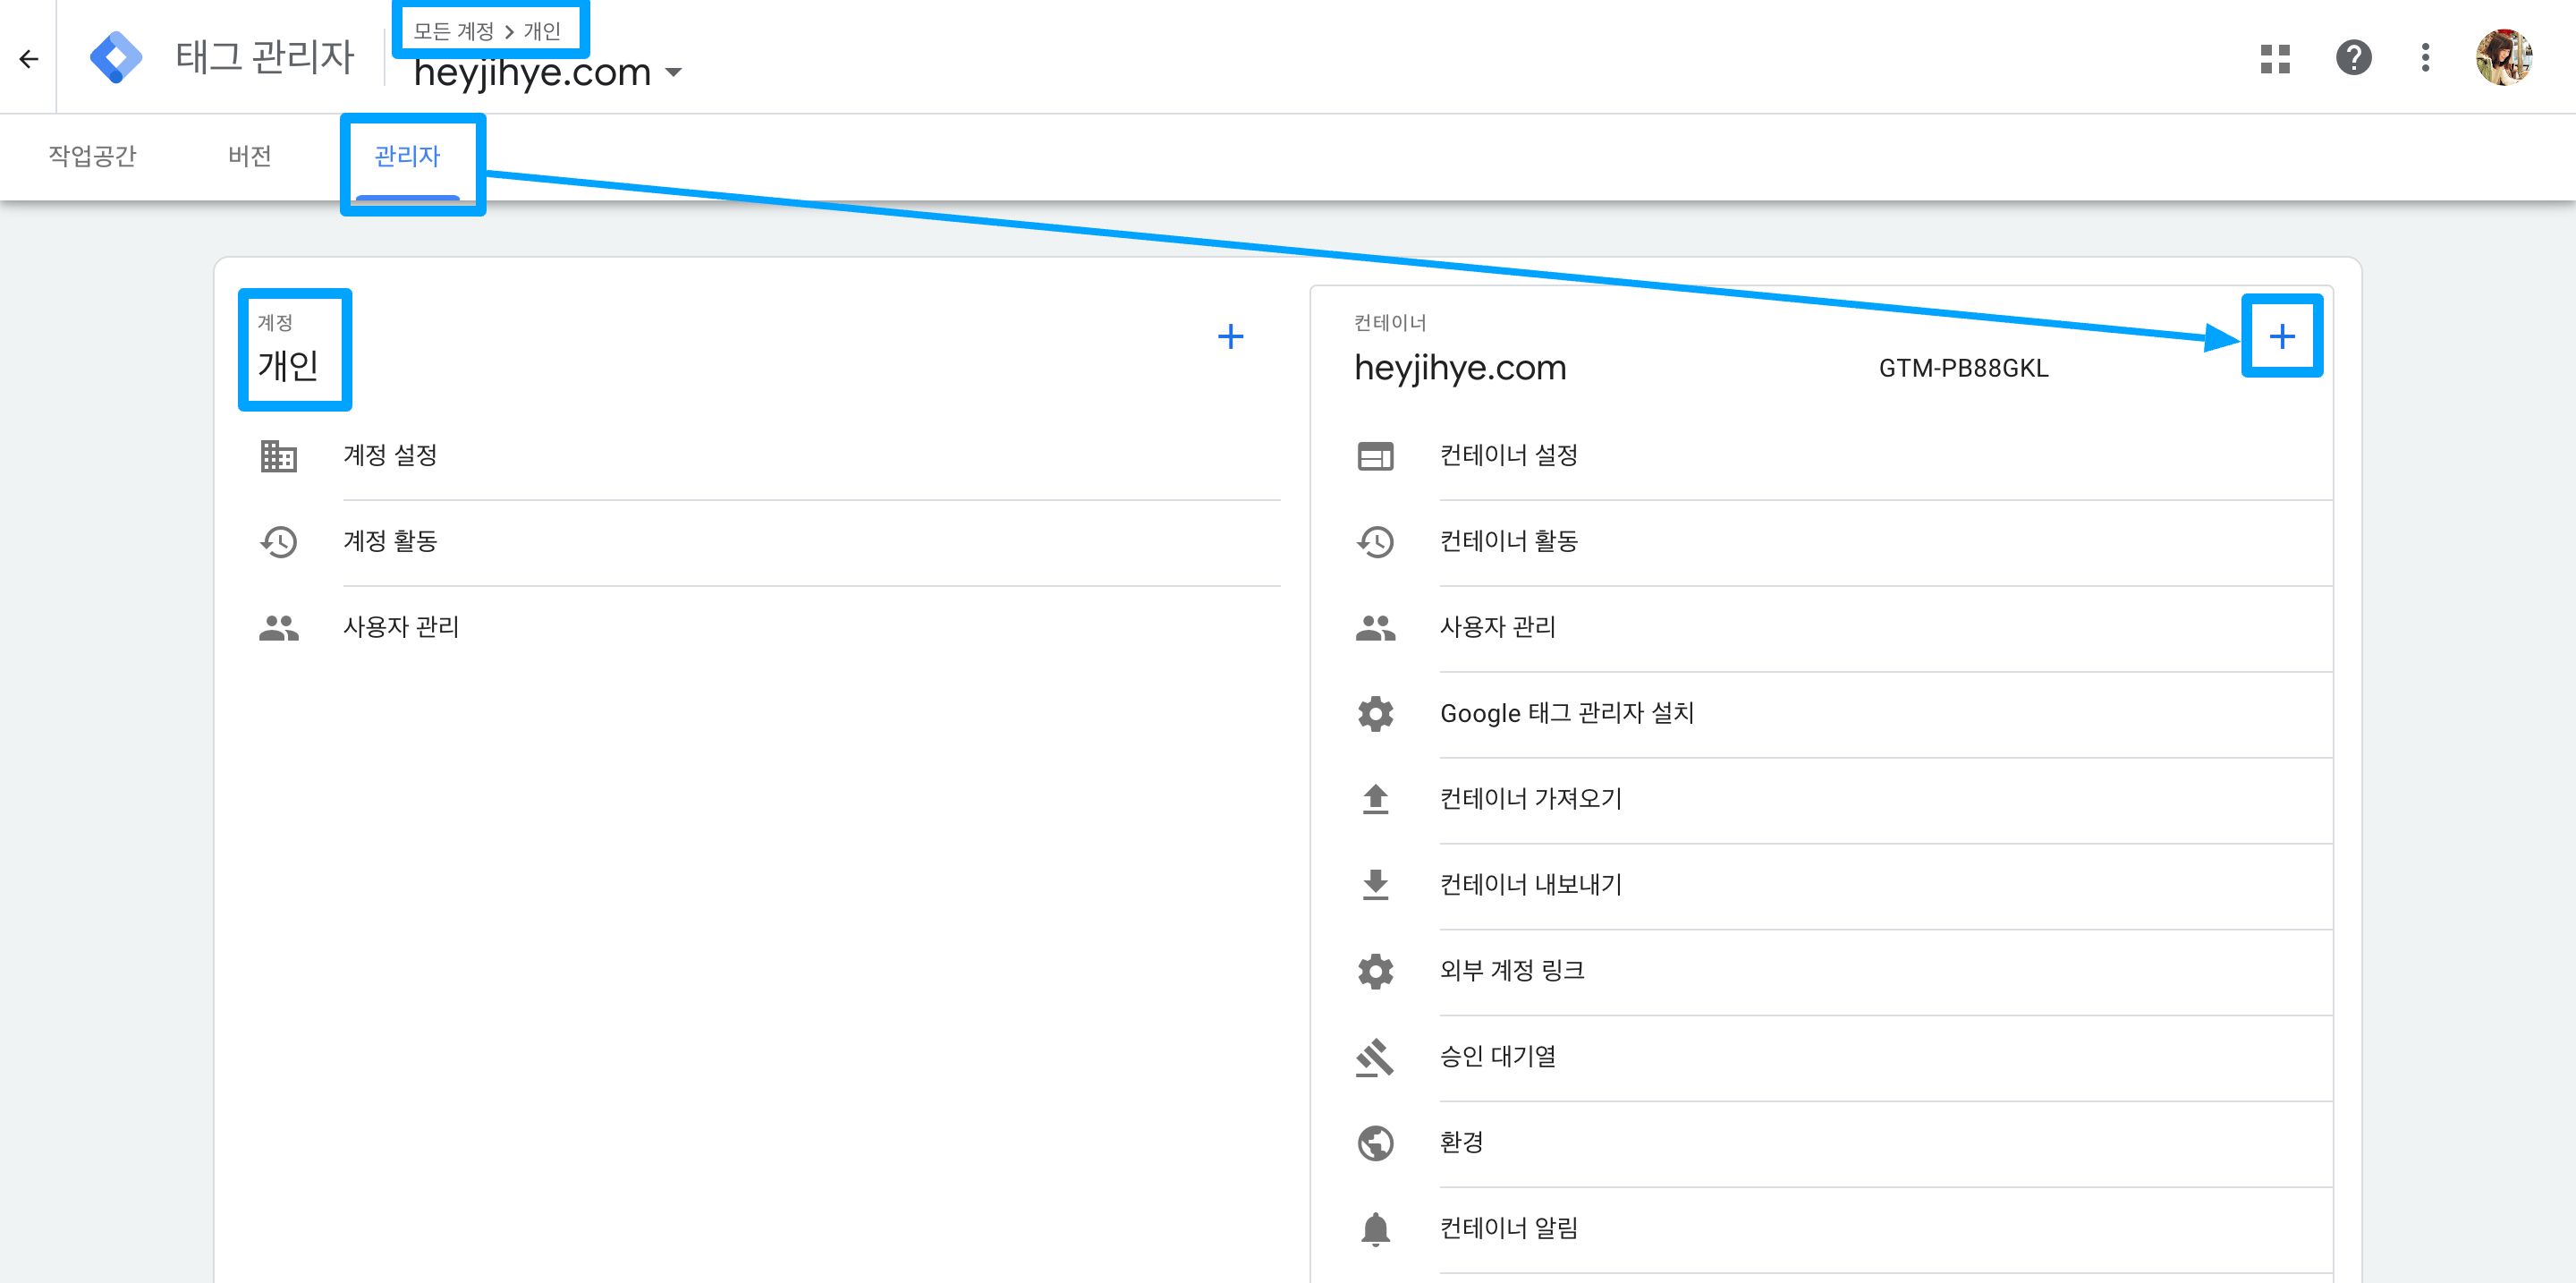Click the bell icon for 컨테이너 알림
The width and height of the screenshot is (2576, 1283).
tap(1375, 1228)
